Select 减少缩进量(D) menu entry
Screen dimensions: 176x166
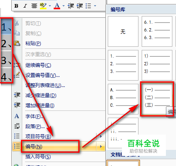pos(41,95)
